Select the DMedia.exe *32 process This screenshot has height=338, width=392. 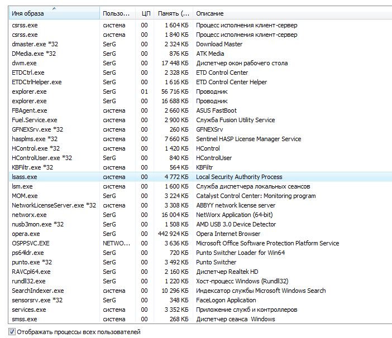coord(200,54)
